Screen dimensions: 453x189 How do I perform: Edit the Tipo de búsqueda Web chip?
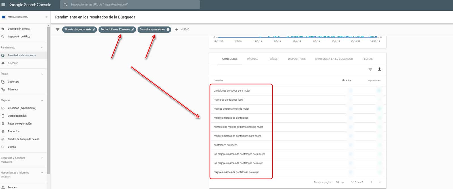tap(94, 29)
